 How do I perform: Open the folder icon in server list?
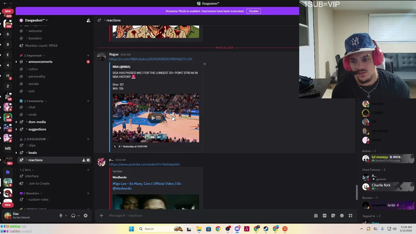tap(8, 172)
